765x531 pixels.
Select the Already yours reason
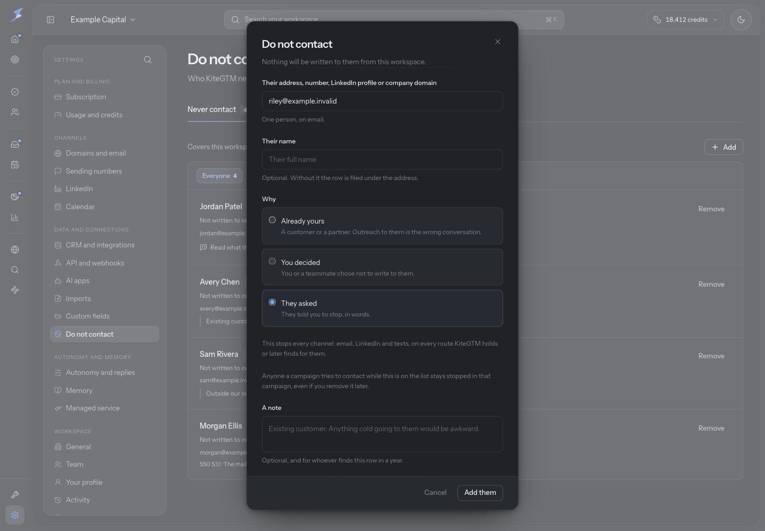[x=382, y=226]
